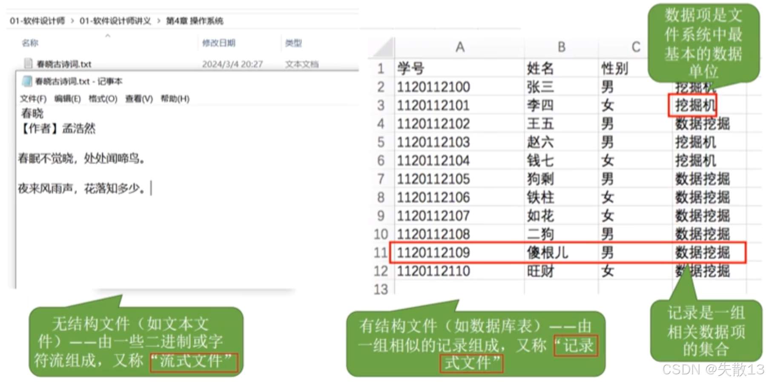Click the line 夜来风雨声，花落知多少。
Screen dimensions: 766x382
(82, 188)
